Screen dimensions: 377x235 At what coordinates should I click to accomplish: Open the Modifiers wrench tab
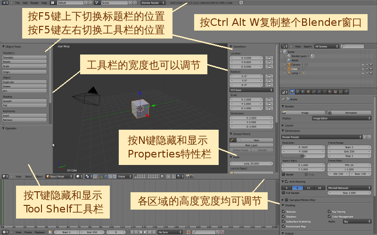click(319, 92)
